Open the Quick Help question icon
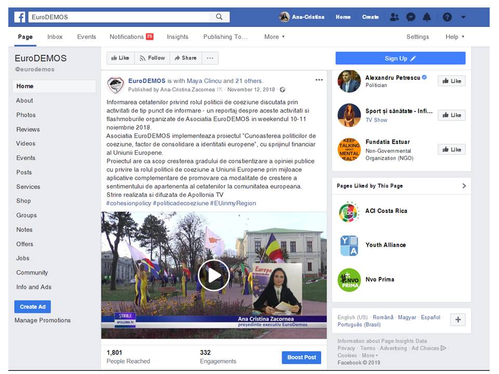 click(447, 17)
